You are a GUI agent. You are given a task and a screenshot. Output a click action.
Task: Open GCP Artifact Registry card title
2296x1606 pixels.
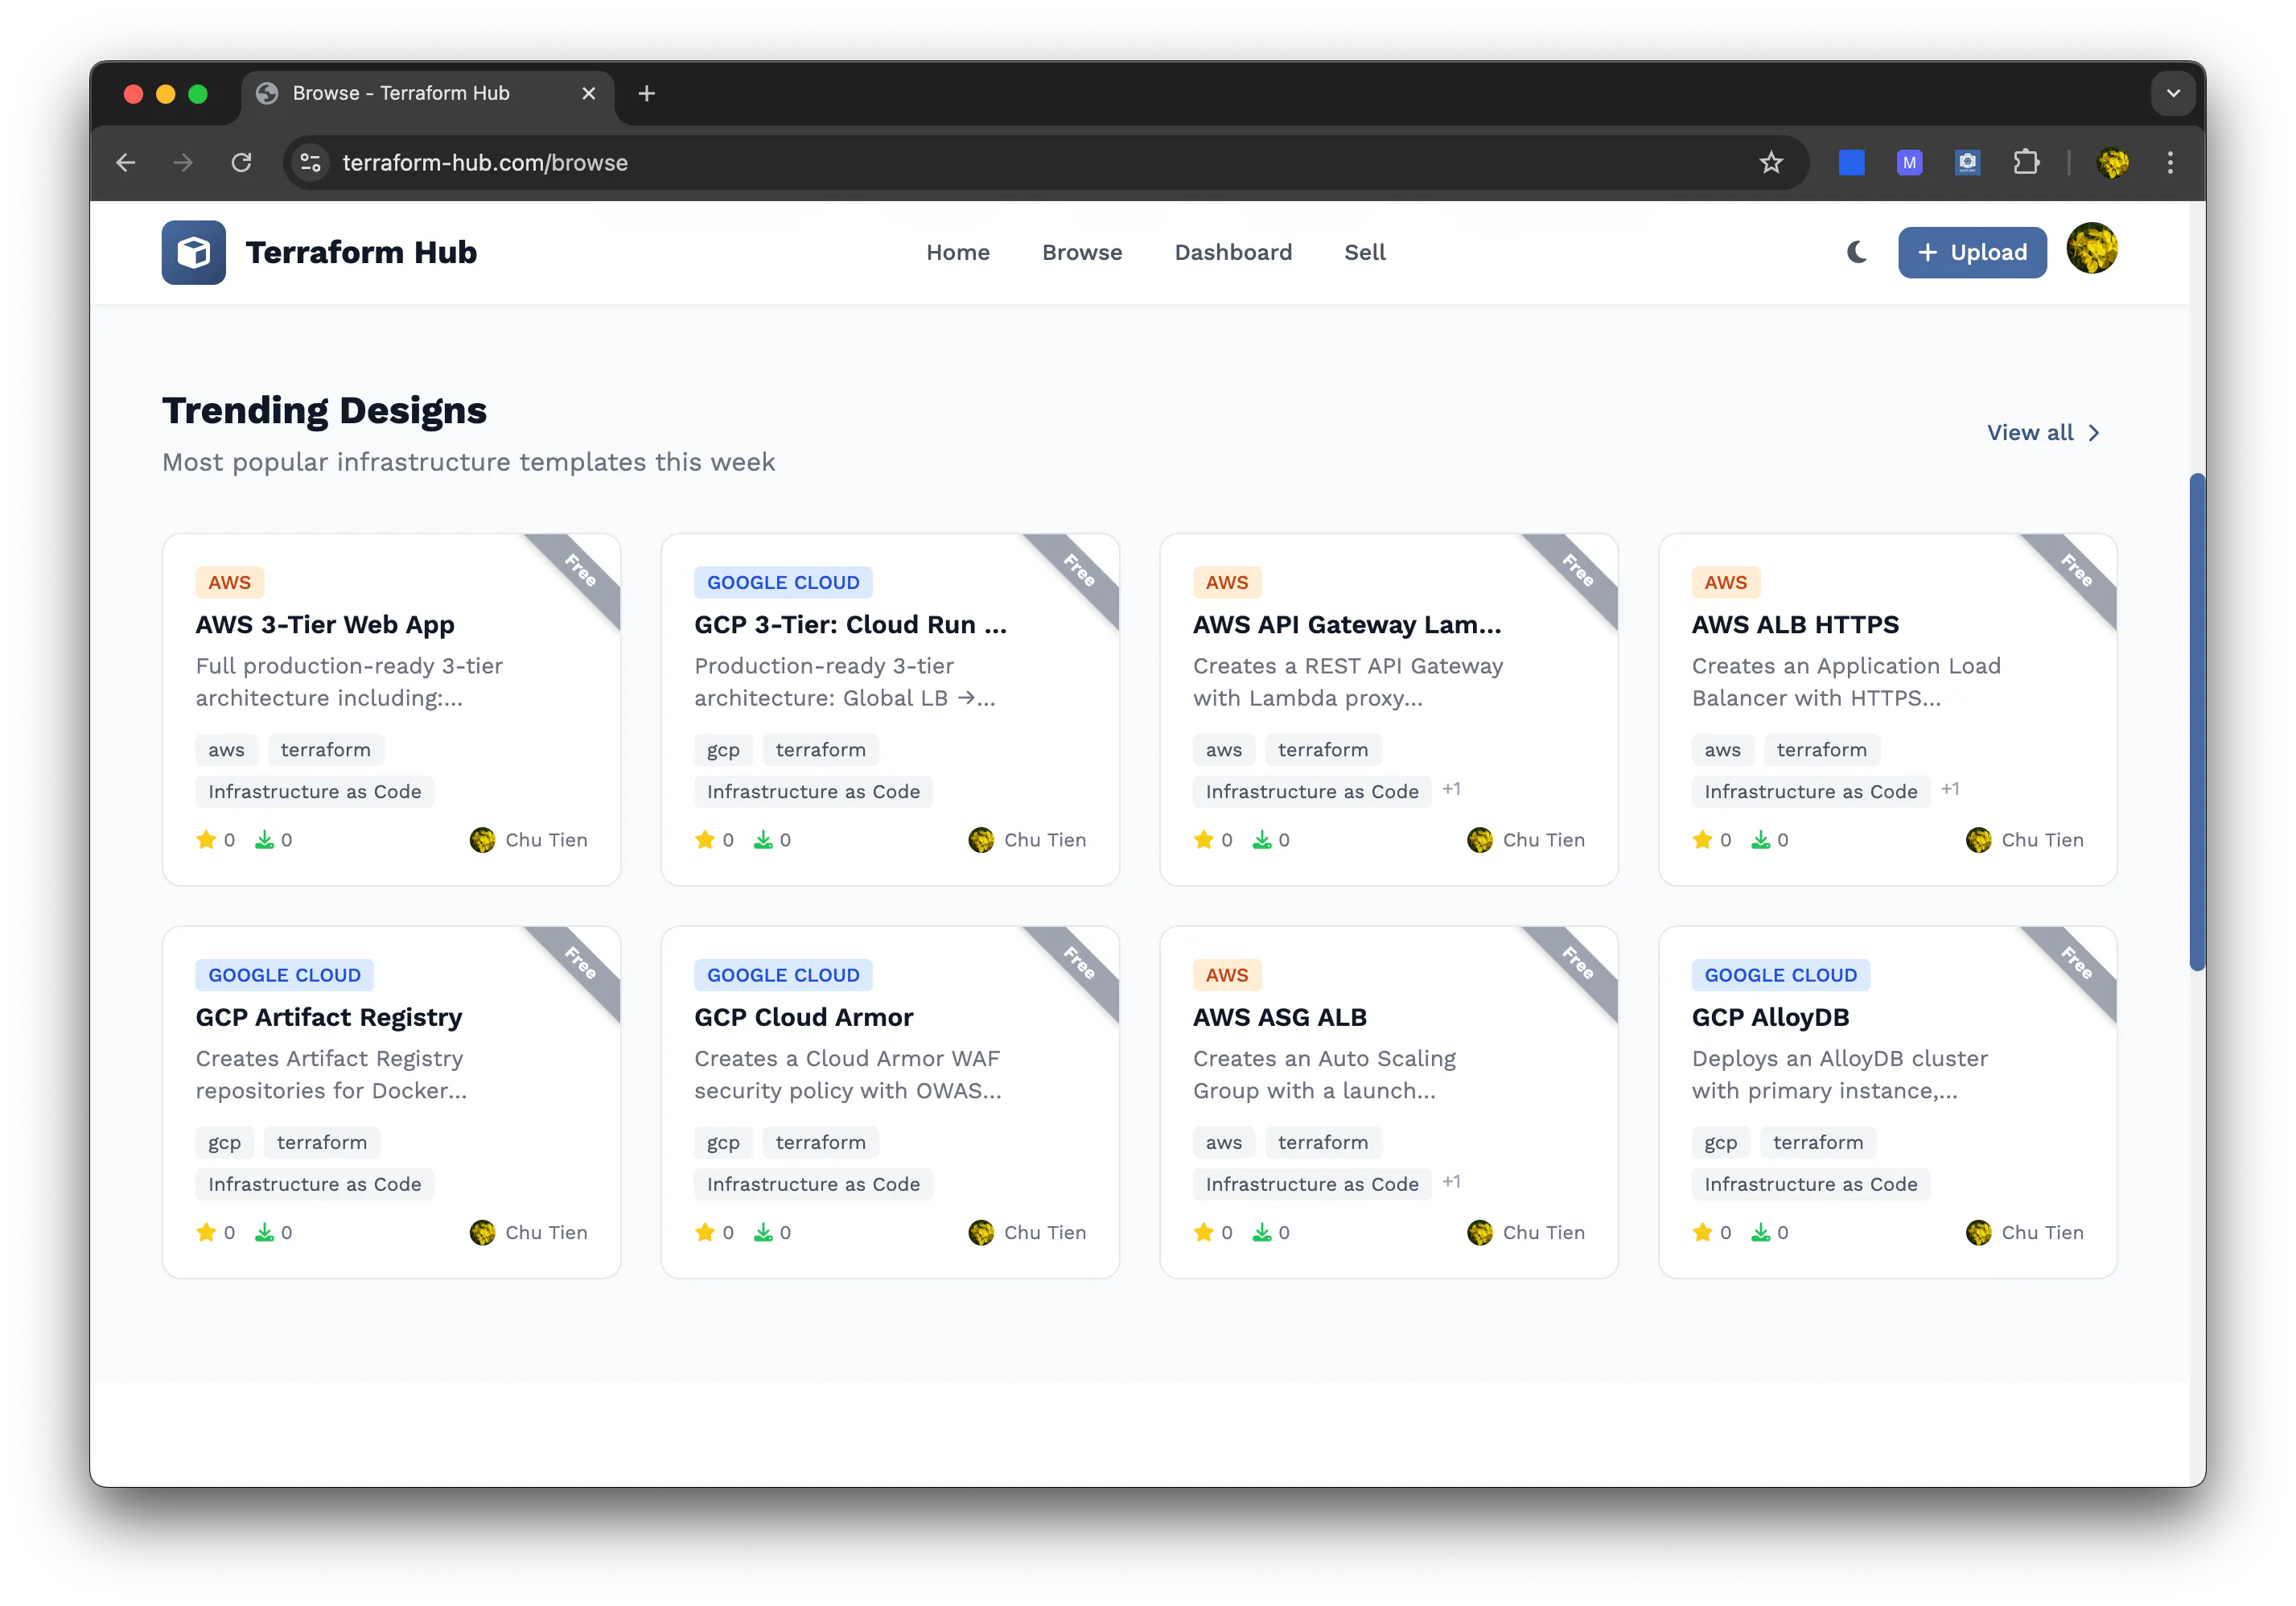pyautogui.click(x=328, y=1017)
